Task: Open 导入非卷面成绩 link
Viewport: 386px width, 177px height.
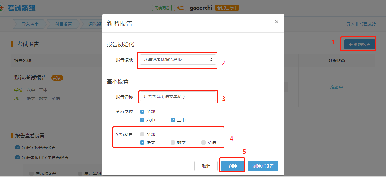Action: 361,24
